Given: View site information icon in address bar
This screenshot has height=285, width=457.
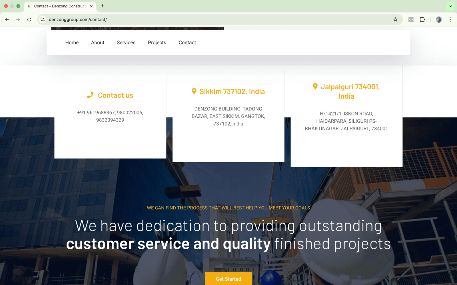Looking at the screenshot, I should [x=43, y=20].
